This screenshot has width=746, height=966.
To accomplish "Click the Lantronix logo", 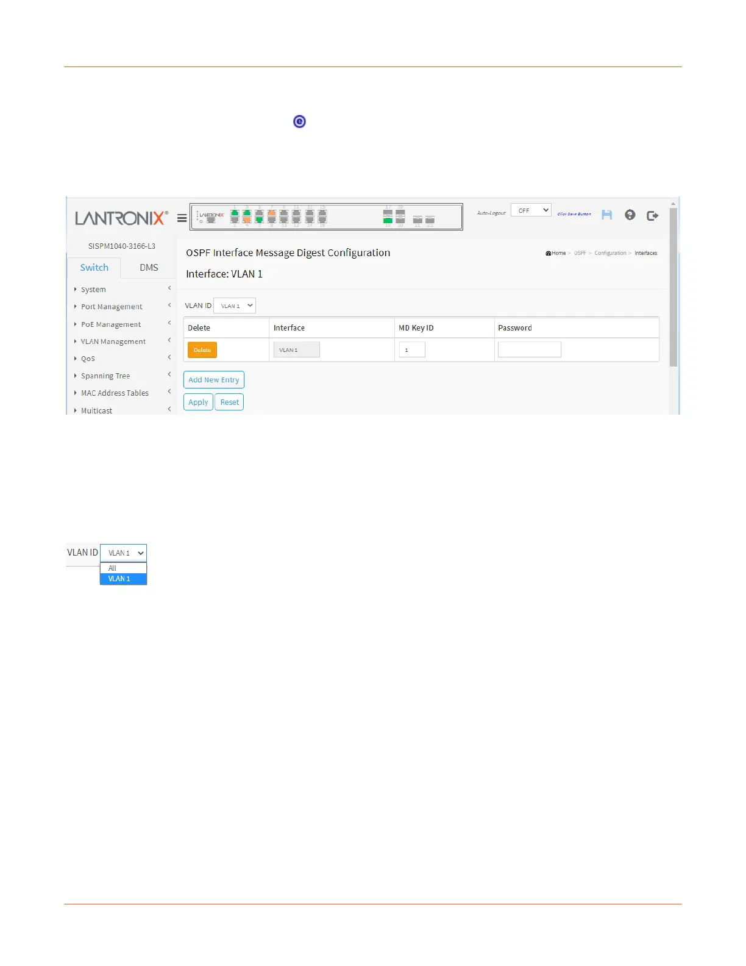I will (x=121, y=218).
